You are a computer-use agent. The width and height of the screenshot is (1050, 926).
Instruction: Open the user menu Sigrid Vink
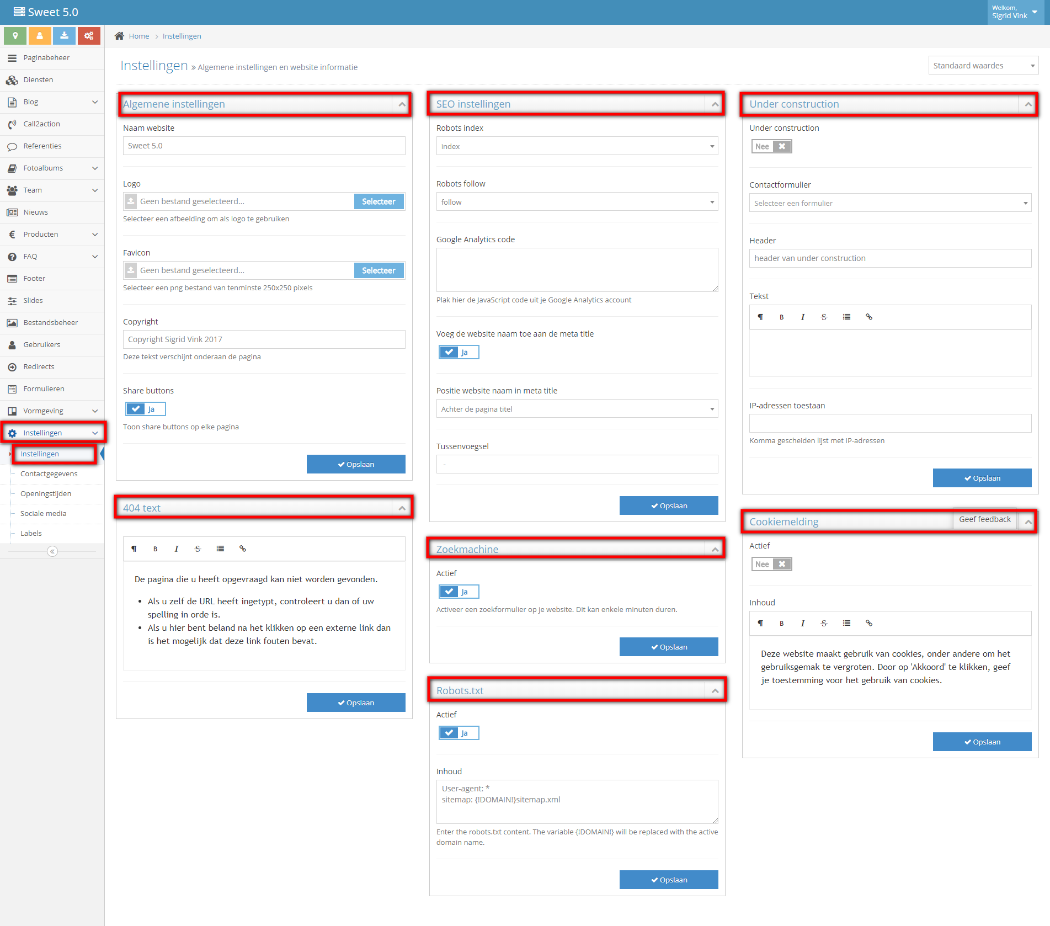point(1015,12)
